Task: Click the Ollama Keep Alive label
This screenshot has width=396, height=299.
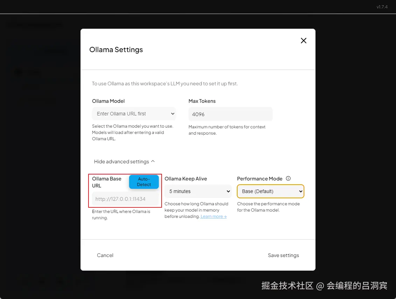Action: tap(186, 179)
